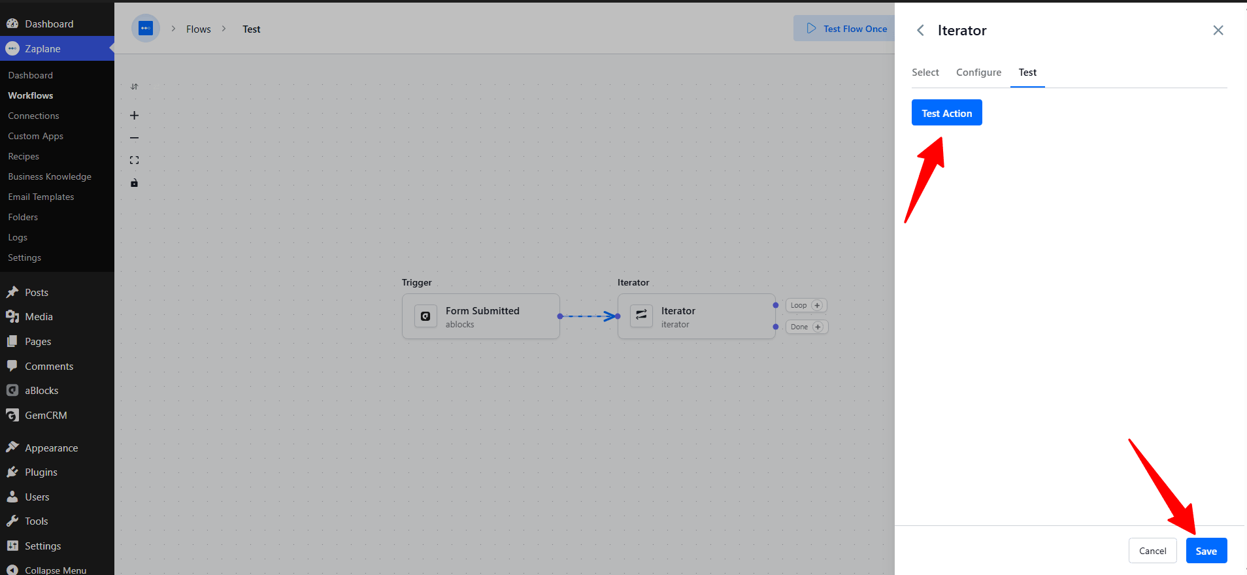Open Workflows in the sidebar

(x=30, y=95)
